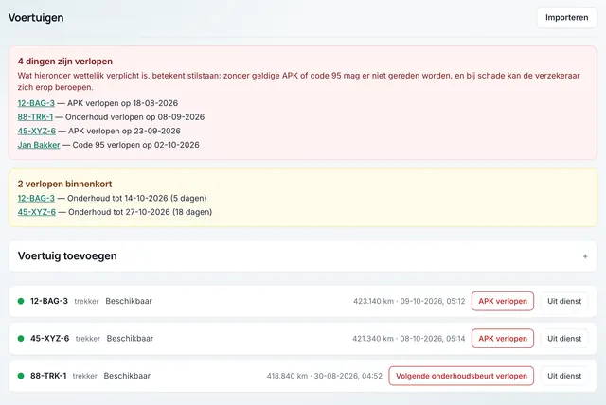
Task: Click '423.140 km · 09-10-2026, 05:12' text
Action: tap(409, 301)
